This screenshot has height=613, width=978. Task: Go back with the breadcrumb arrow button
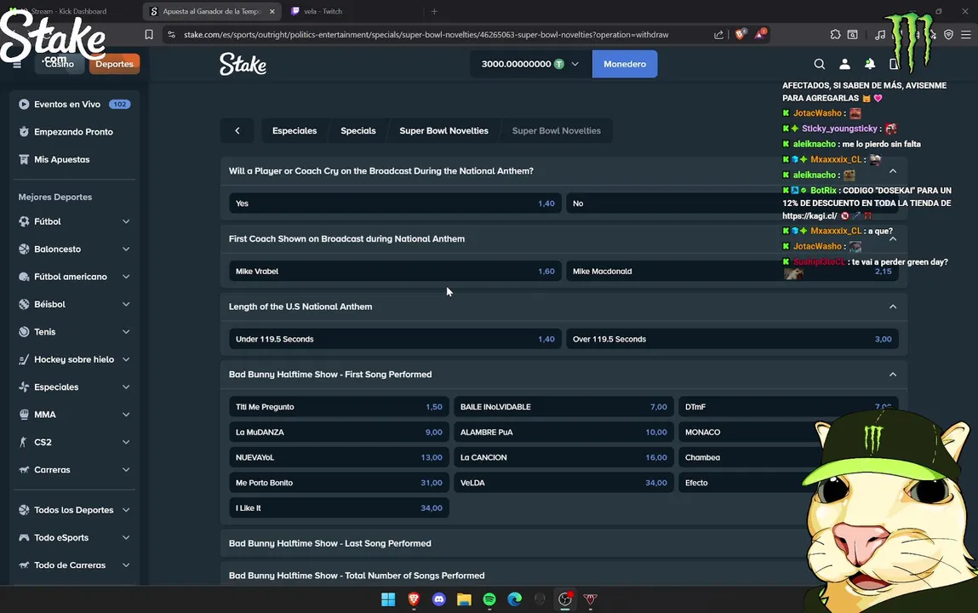[x=237, y=131]
